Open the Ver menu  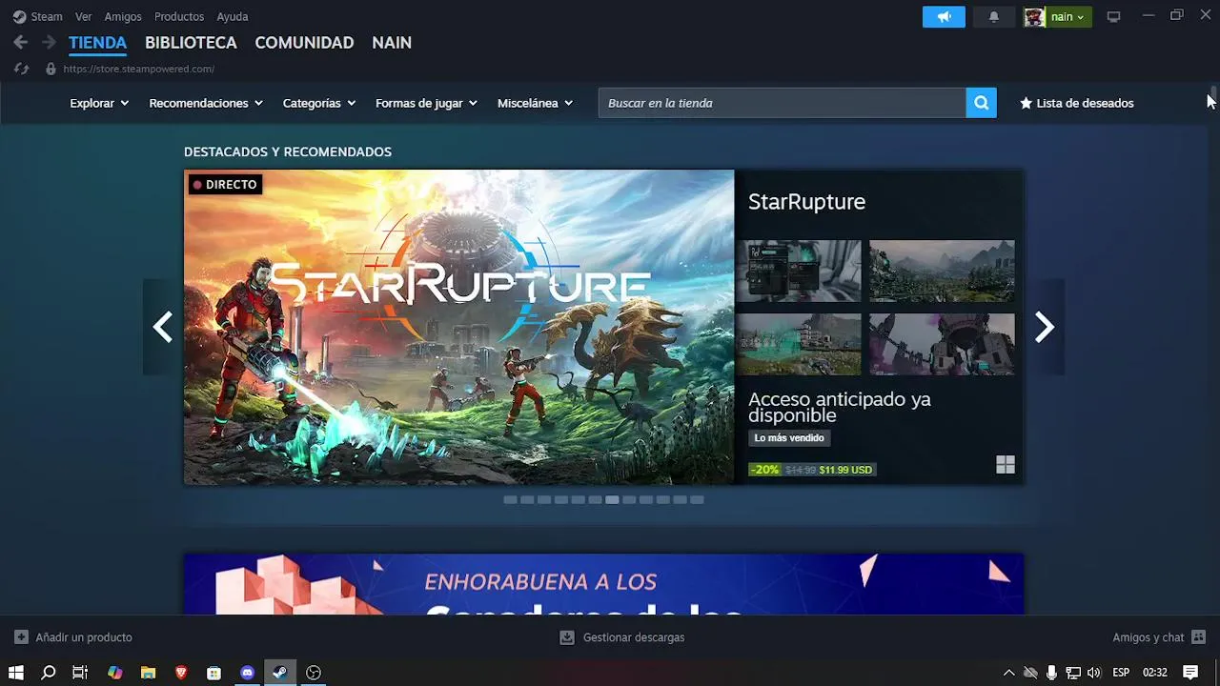click(84, 17)
